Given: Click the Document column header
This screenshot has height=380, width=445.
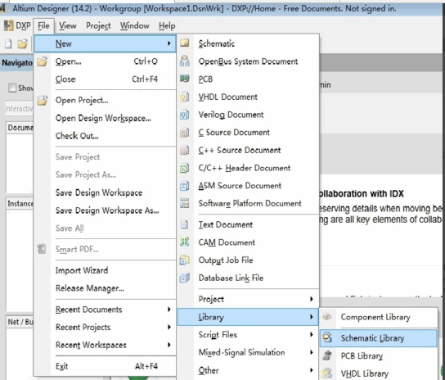Looking at the screenshot, I should click(x=20, y=128).
